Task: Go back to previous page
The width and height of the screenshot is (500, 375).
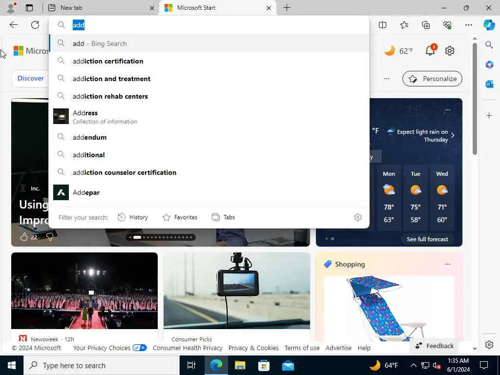Action: [13, 25]
